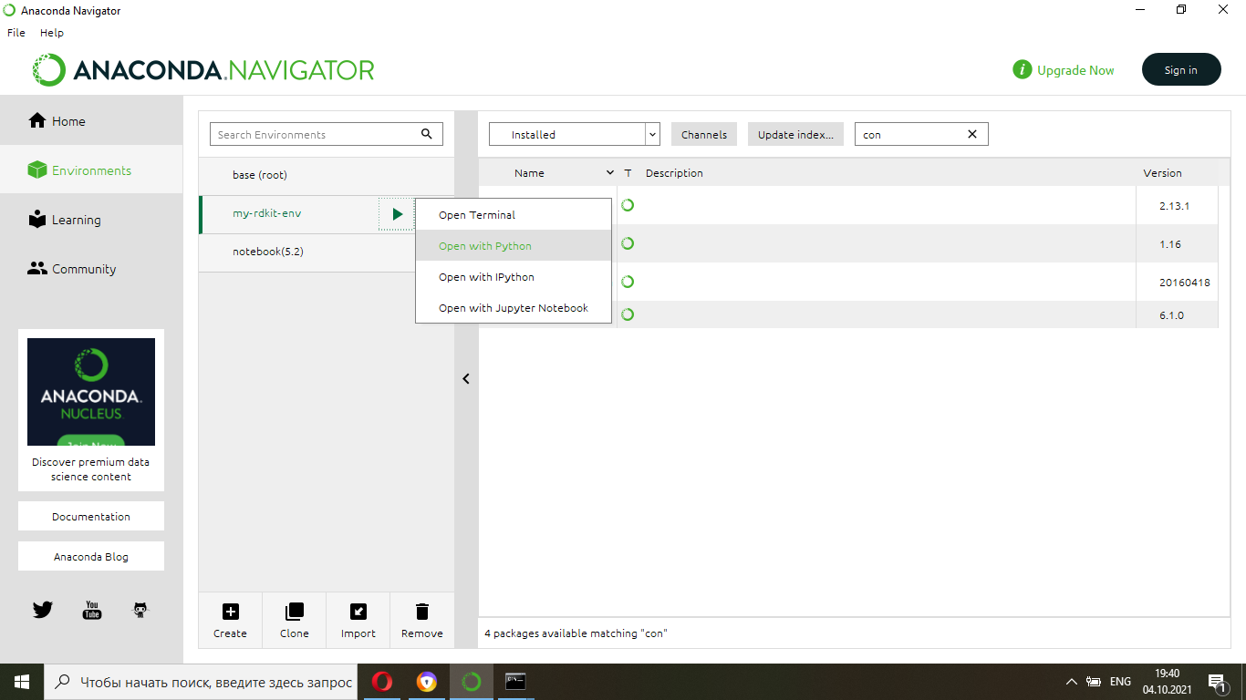This screenshot has width=1246, height=700.
Task: Choose Open with Jupyter Notebook
Action: [x=514, y=308]
